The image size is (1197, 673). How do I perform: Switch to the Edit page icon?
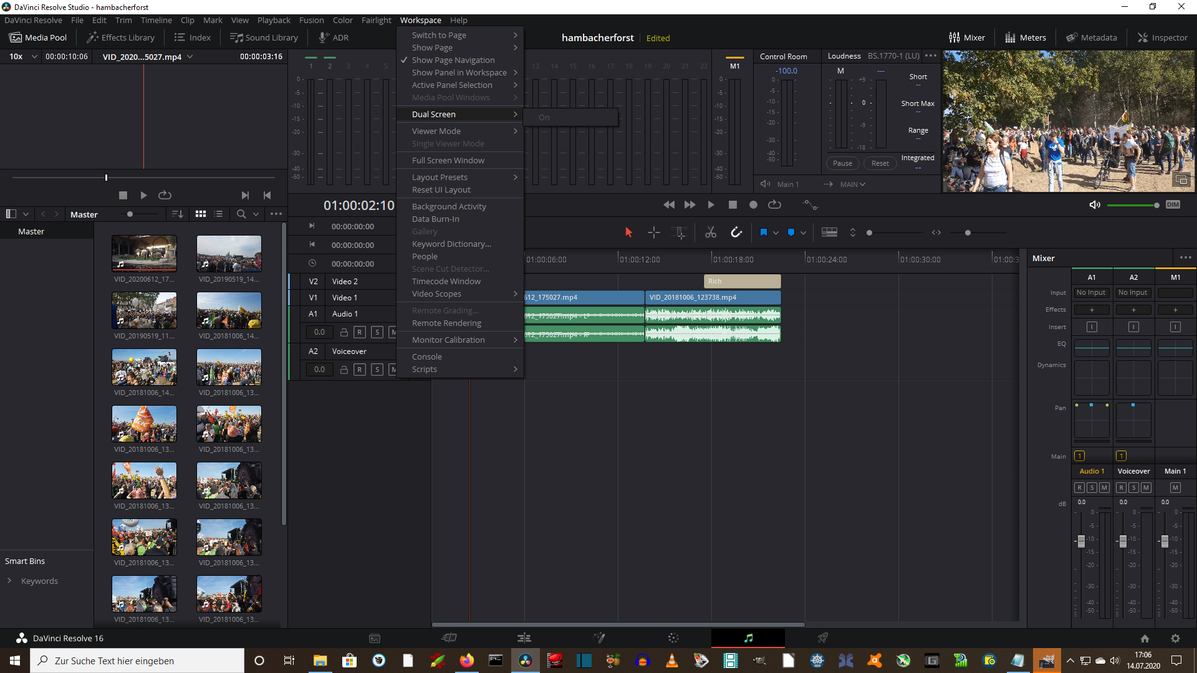[x=524, y=638]
